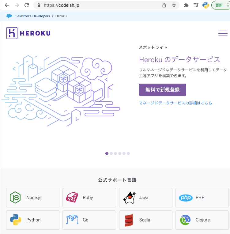Go back using the browser back arrow
This screenshot has height=234, width=230.
(7, 6)
